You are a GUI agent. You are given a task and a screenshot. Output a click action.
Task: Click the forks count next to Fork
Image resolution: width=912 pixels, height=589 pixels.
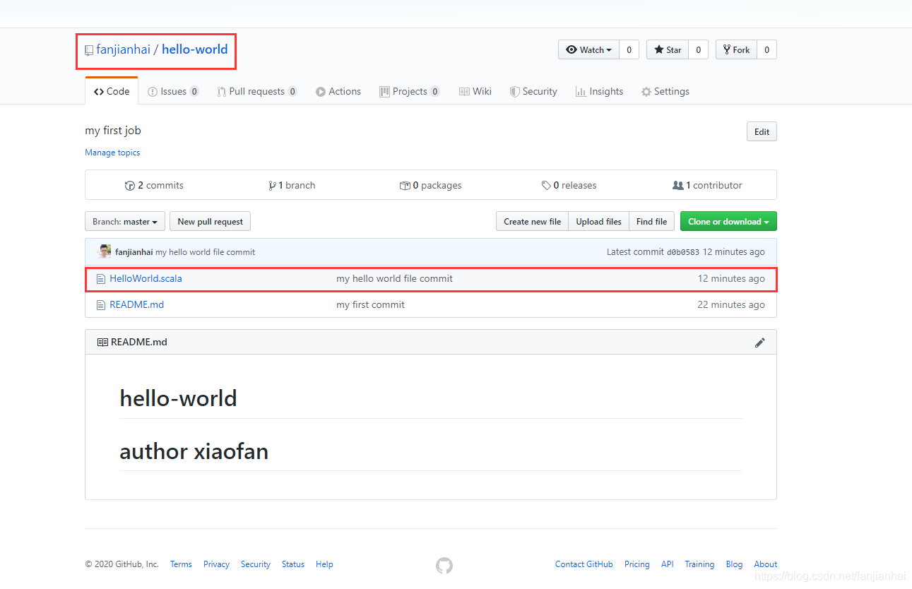(x=766, y=49)
